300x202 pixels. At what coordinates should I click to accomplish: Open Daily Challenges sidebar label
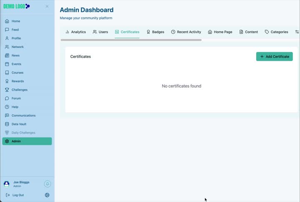pos(23,133)
